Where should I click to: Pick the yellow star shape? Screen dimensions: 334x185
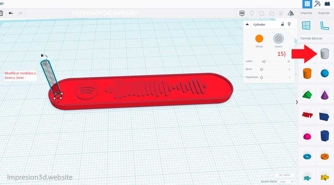click(x=325, y=178)
